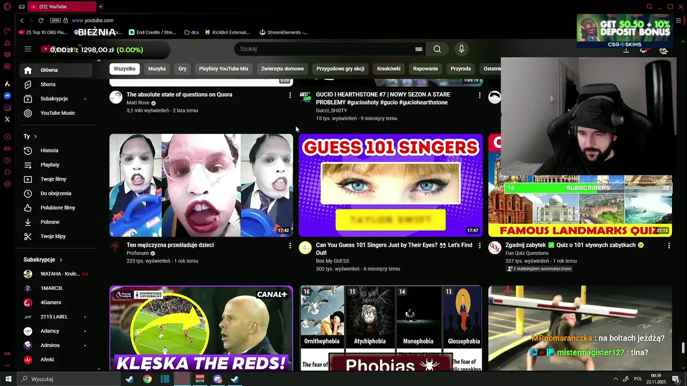Open Messenger in the Opera sidebar
This screenshot has width=687, height=386.
tap(7, 96)
